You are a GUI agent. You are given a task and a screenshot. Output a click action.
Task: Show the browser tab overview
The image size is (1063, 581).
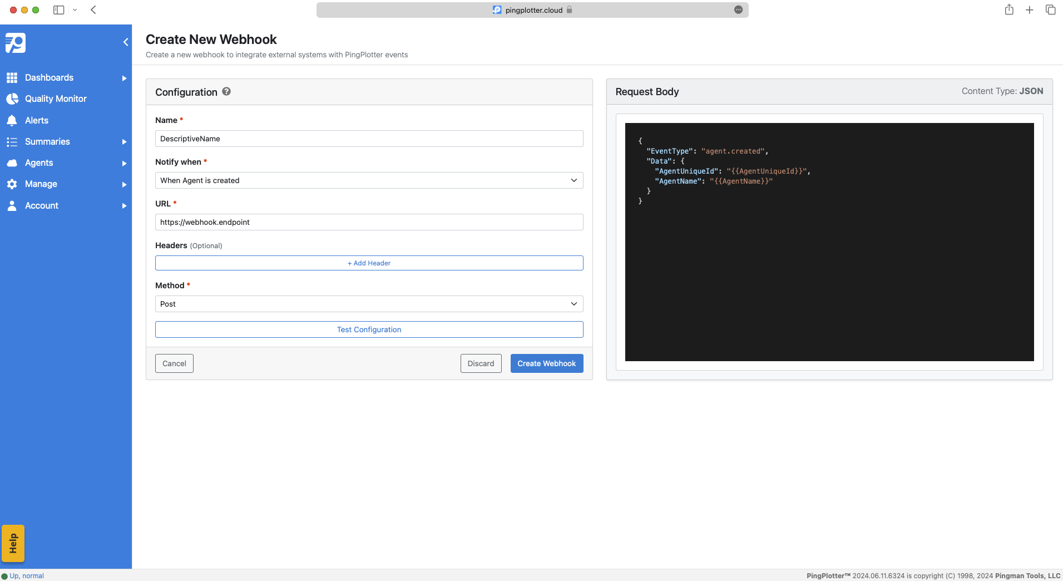(x=1050, y=9)
